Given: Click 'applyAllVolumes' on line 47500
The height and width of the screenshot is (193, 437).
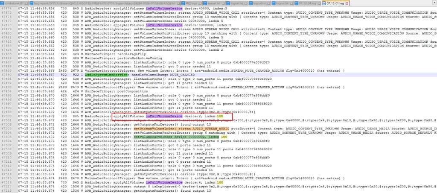Looking at the screenshot, I should point(129,116).
